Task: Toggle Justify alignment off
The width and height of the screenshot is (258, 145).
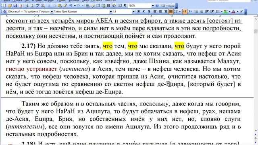Action: (171, 11)
